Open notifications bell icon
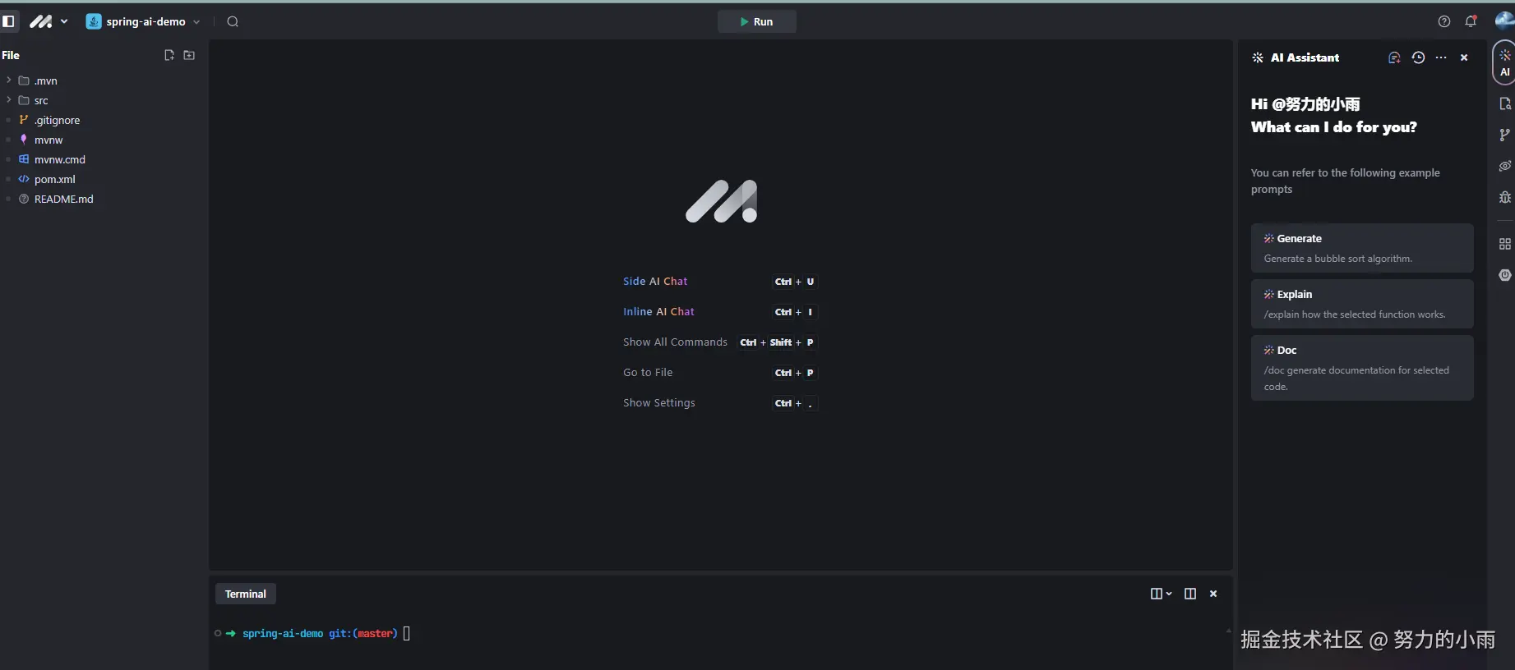The height and width of the screenshot is (670, 1515). tap(1471, 21)
